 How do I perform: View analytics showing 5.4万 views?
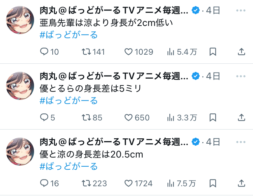tap(182, 52)
